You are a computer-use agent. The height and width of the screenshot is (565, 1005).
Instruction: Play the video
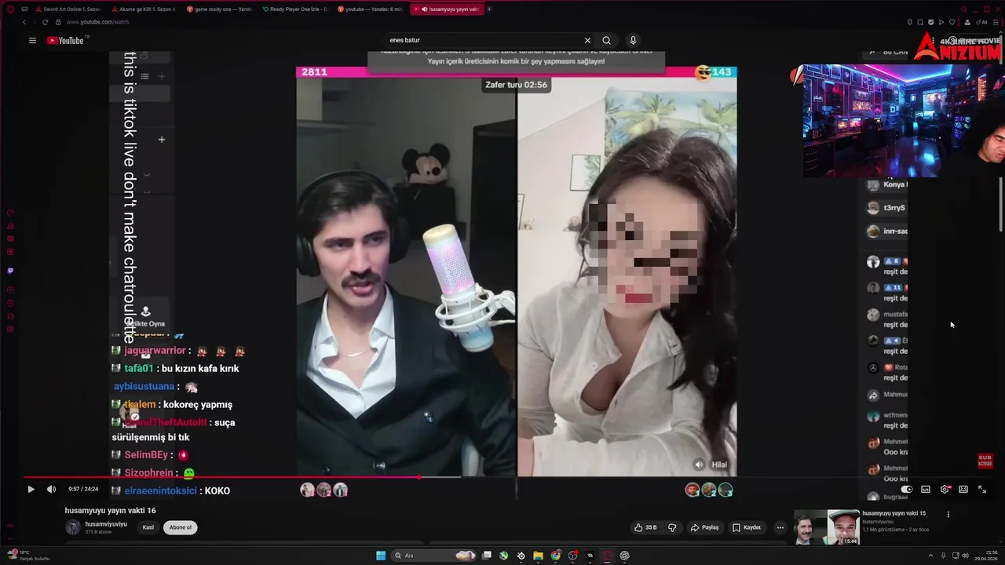pos(31,489)
